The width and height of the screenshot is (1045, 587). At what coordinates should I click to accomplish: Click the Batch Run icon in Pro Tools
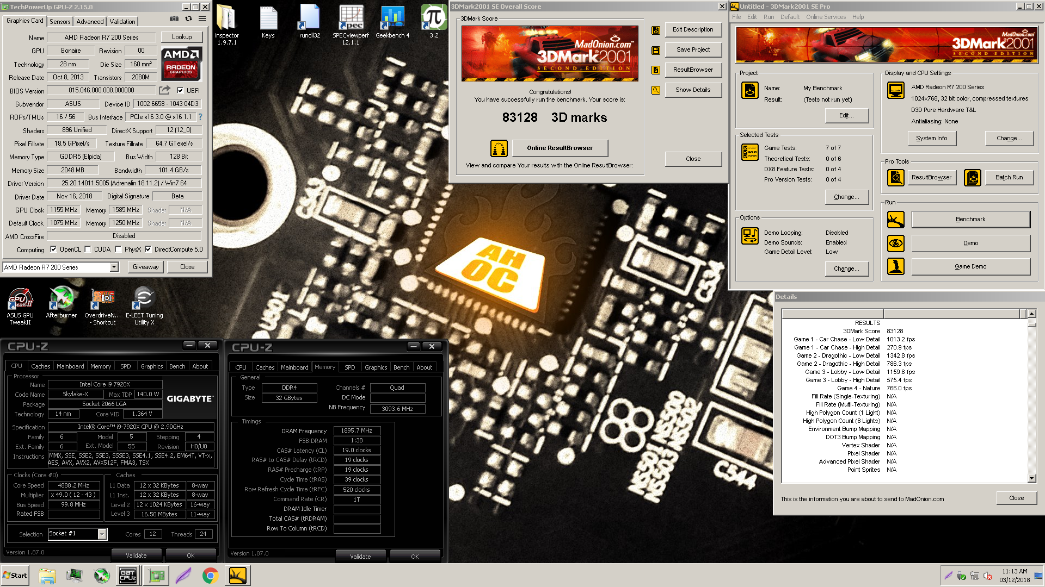973,177
